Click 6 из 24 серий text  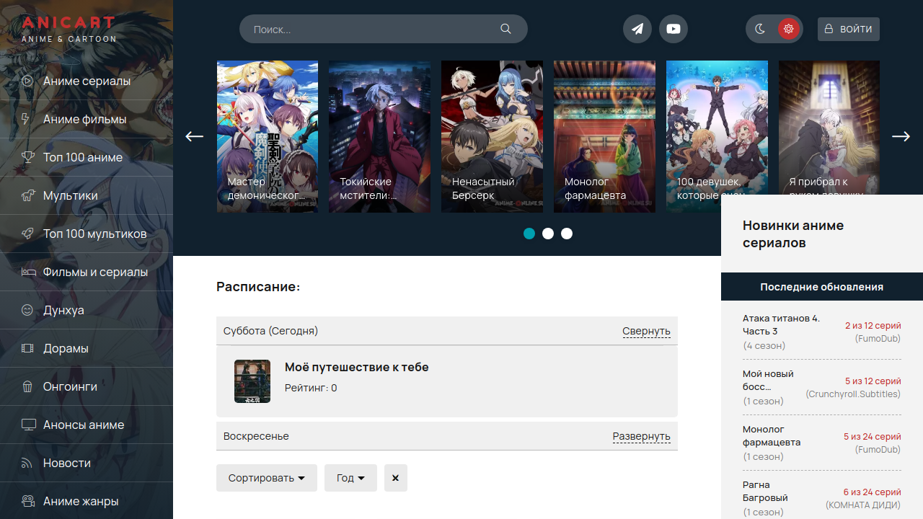pyautogui.click(x=873, y=492)
